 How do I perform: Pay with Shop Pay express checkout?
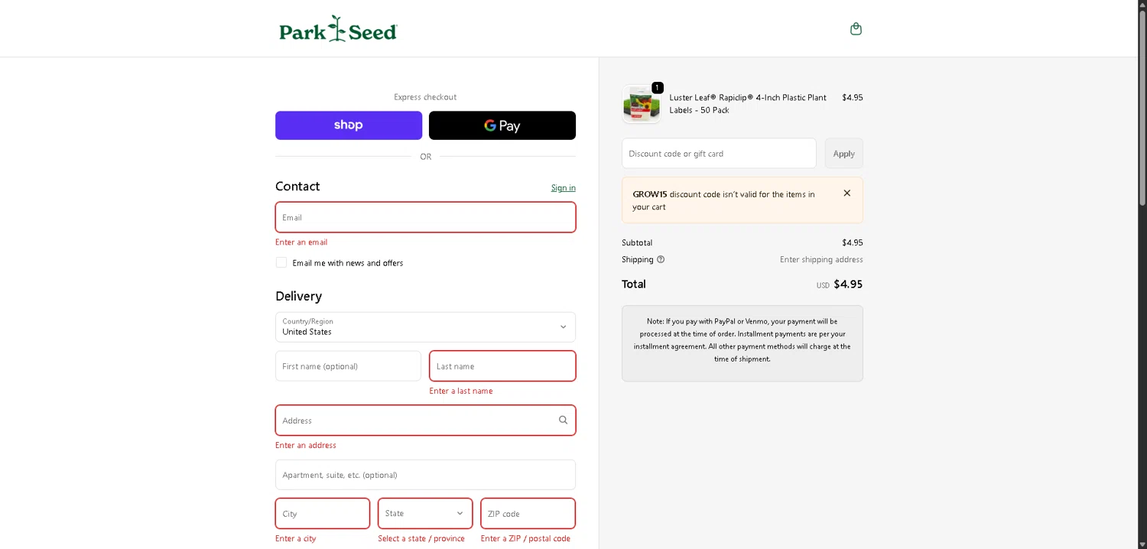point(349,125)
